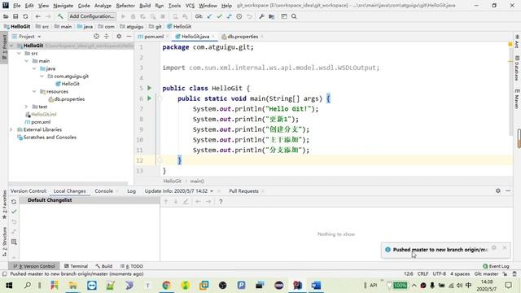Run class HelloGit gutter arrow on line 5
521x293 pixels.
[149, 88]
